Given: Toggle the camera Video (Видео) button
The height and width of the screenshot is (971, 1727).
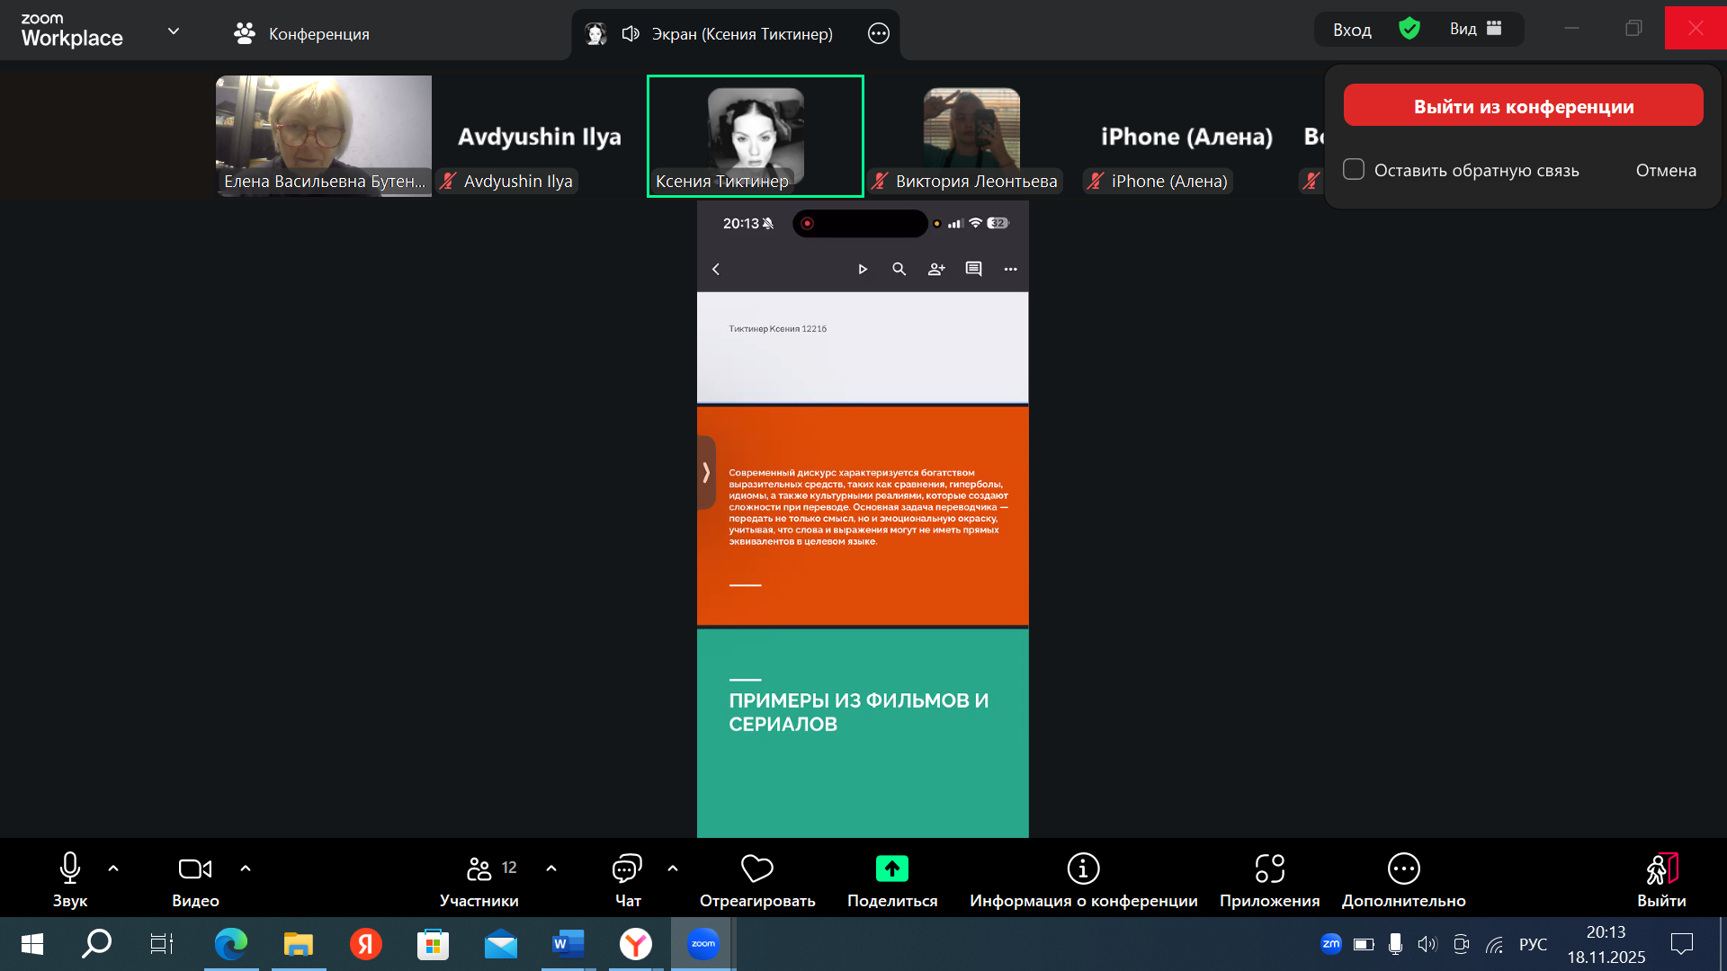Looking at the screenshot, I should (195, 869).
